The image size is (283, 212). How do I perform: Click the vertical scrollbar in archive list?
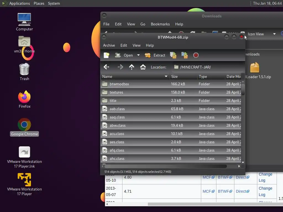tap(243, 89)
